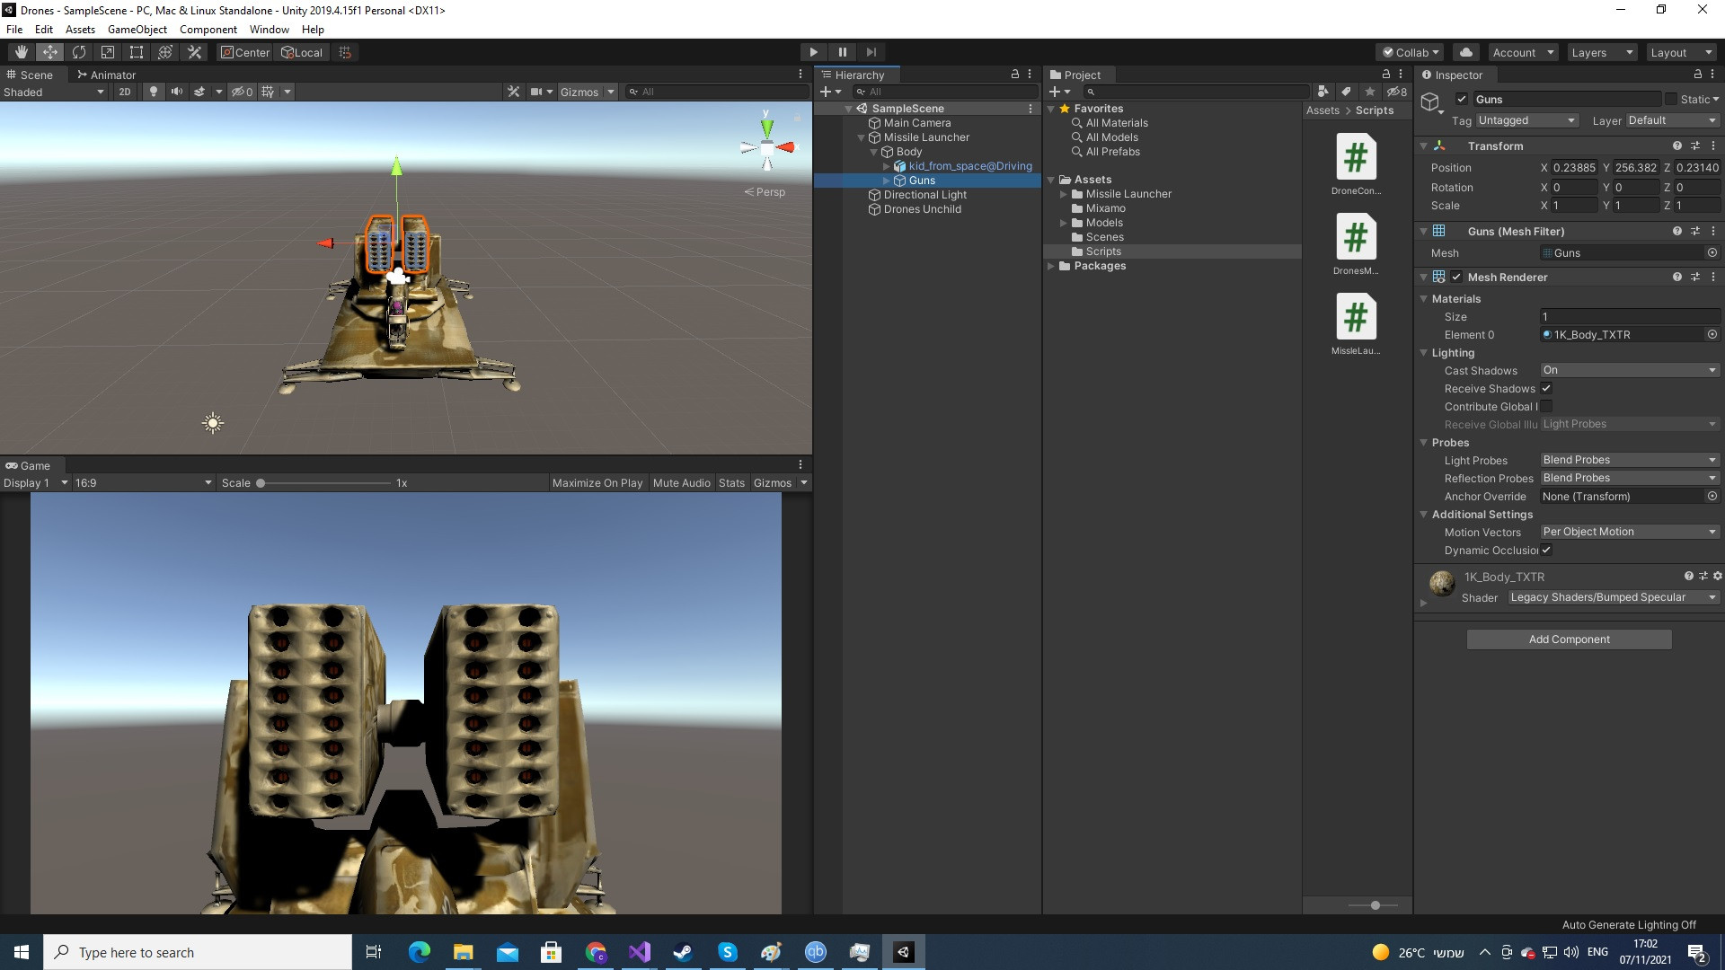
Task: Select the Move tool
Action: 49,52
